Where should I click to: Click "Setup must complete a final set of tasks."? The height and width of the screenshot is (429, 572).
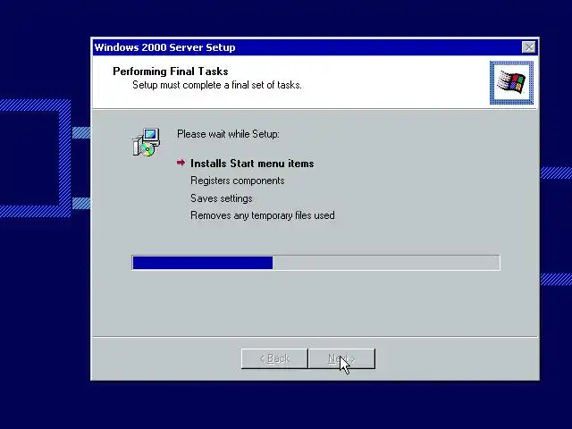[x=217, y=85]
